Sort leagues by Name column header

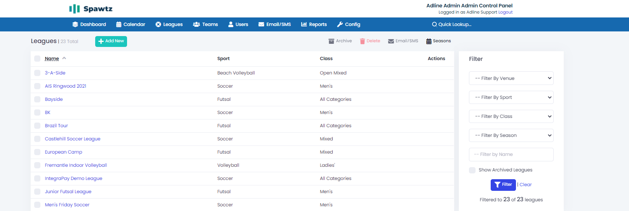click(52, 59)
